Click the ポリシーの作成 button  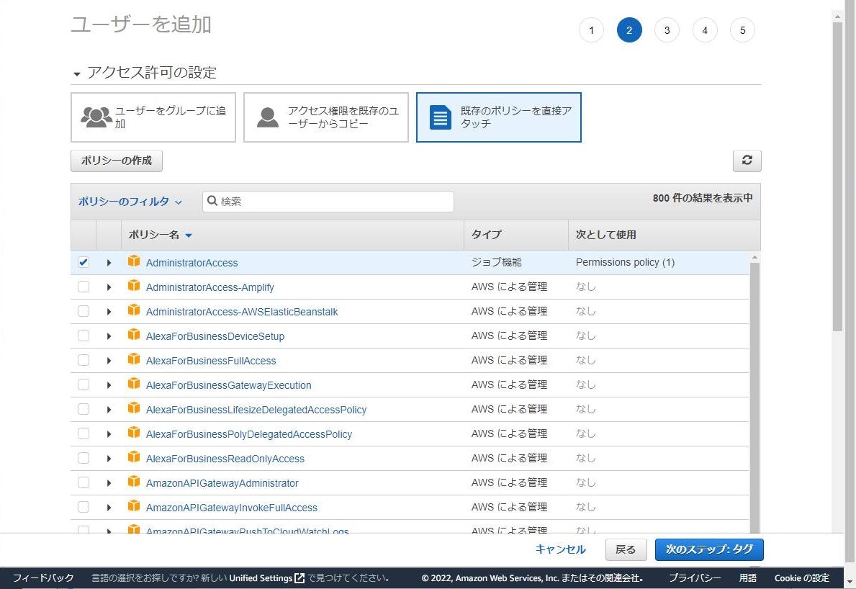pyautogui.click(x=117, y=161)
